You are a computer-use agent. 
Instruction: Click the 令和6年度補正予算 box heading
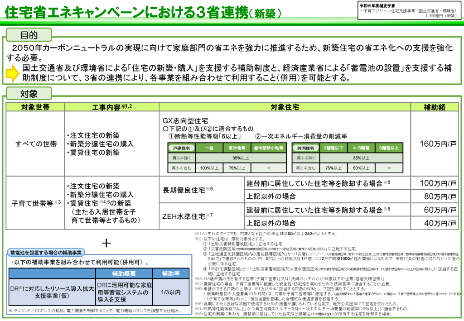pos(377,5)
